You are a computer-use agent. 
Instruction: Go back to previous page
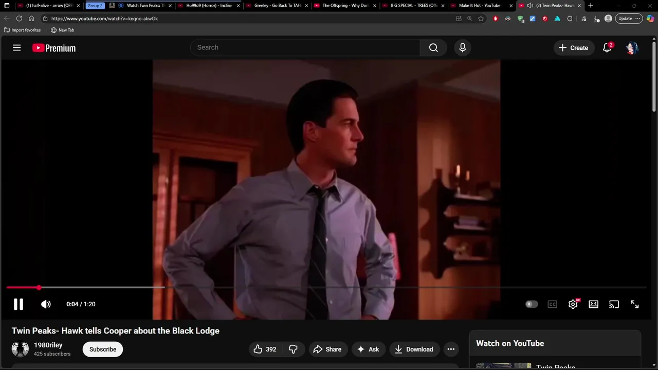7,18
